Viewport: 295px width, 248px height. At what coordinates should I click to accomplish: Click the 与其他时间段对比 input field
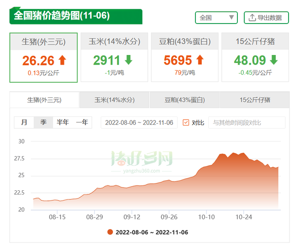point(247,122)
